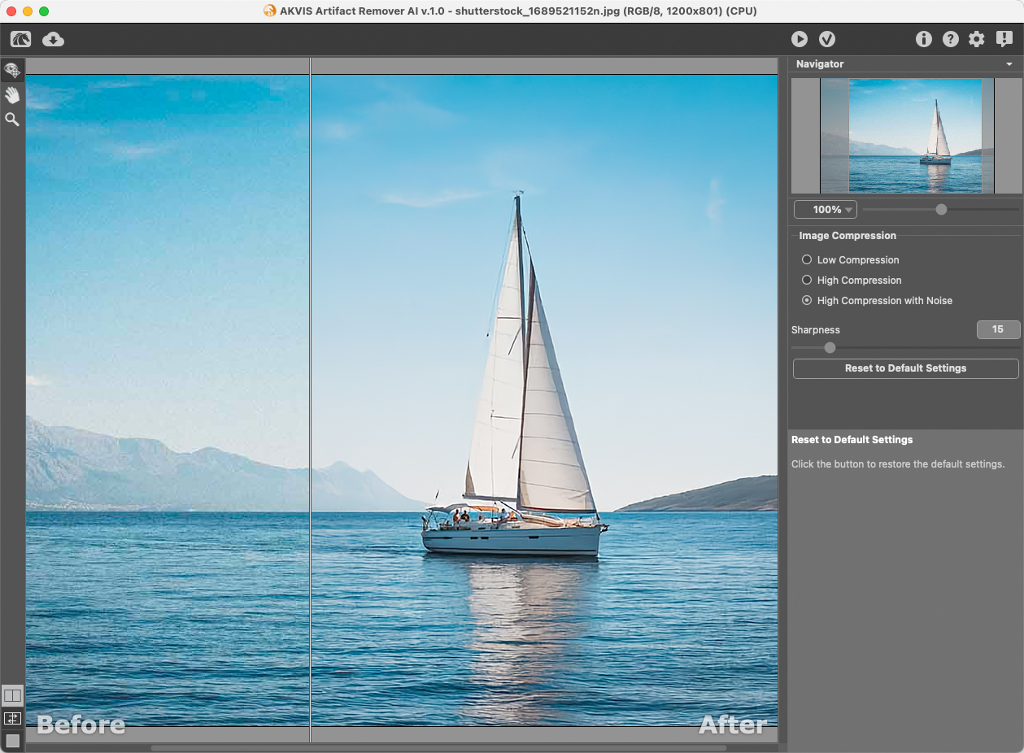Select High Compression radio option
The image size is (1024, 753).
[807, 281]
